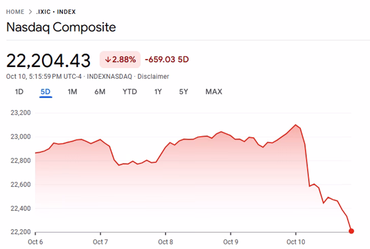Viewport: 370px width, 249px height.
Task: Click the HOME breadcrumb link
Action: [x=15, y=12]
